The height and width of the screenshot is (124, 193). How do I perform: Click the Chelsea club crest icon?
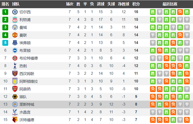point(15,12)
